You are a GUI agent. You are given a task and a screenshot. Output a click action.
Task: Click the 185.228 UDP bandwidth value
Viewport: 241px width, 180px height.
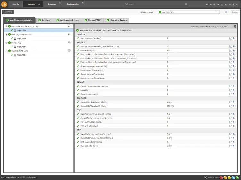click(170, 106)
